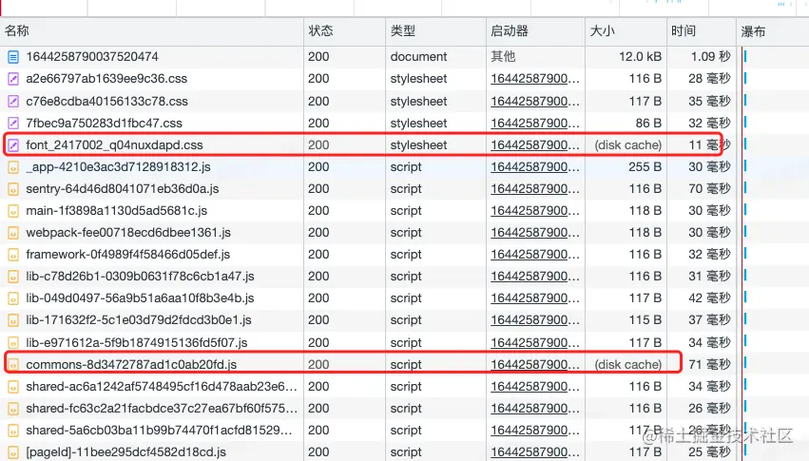Click stylesheet icon beside font_2417002_q04nuxdapd.css
Viewport: 809px width, 461px height.
[13, 144]
